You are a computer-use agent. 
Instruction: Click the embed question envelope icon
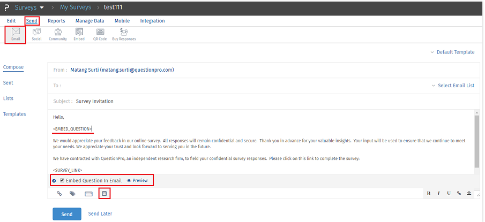coord(105,194)
